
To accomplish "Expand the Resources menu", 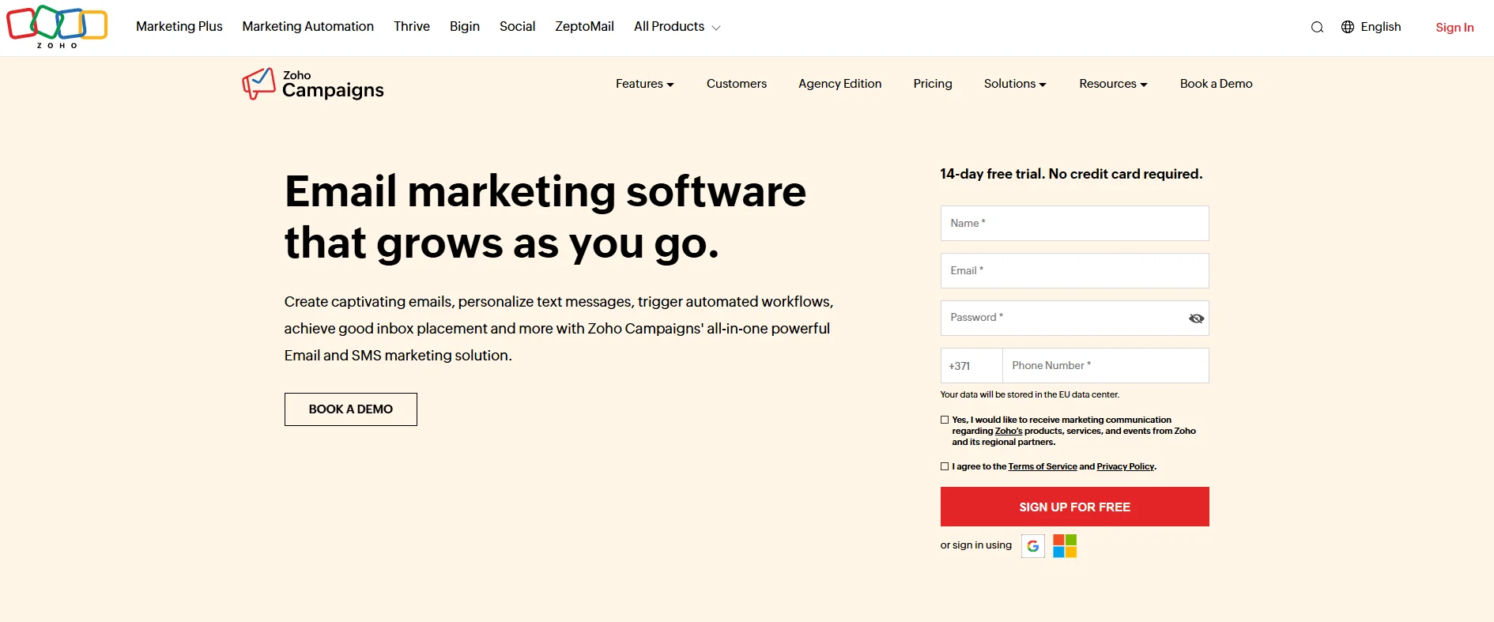I will point(1113,84).
